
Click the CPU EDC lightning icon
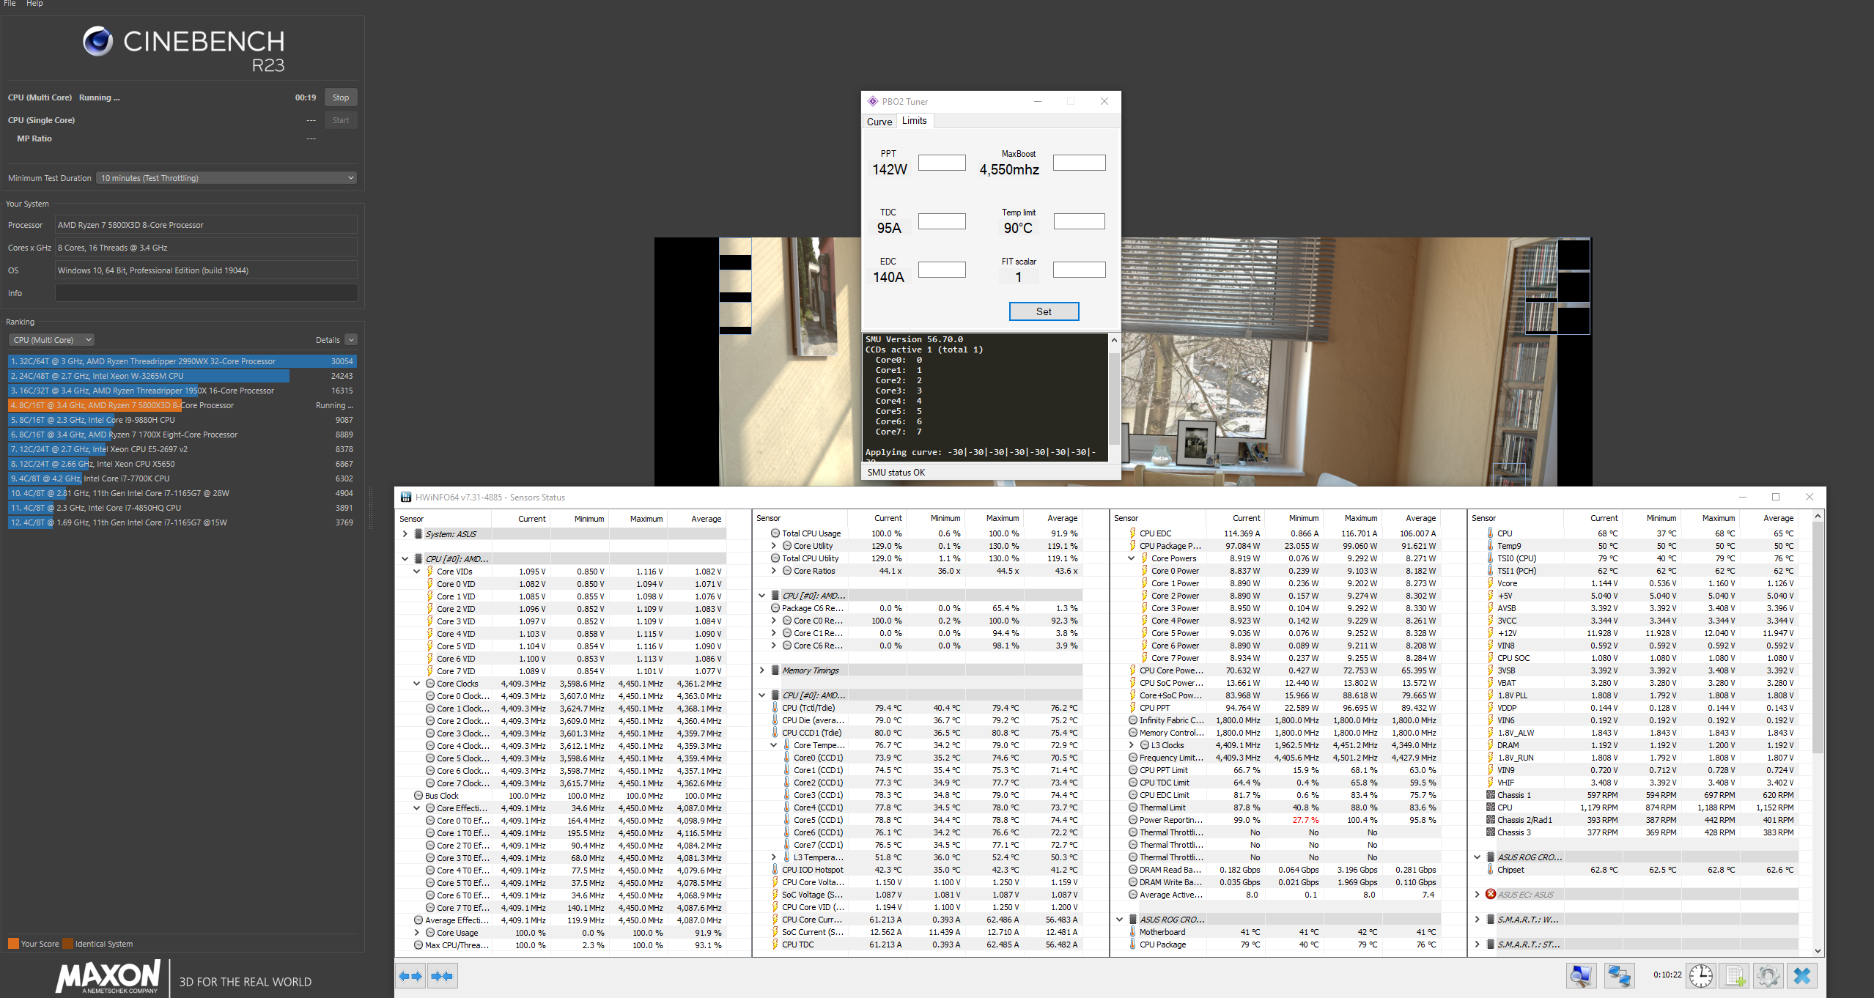click(1133, 533)
